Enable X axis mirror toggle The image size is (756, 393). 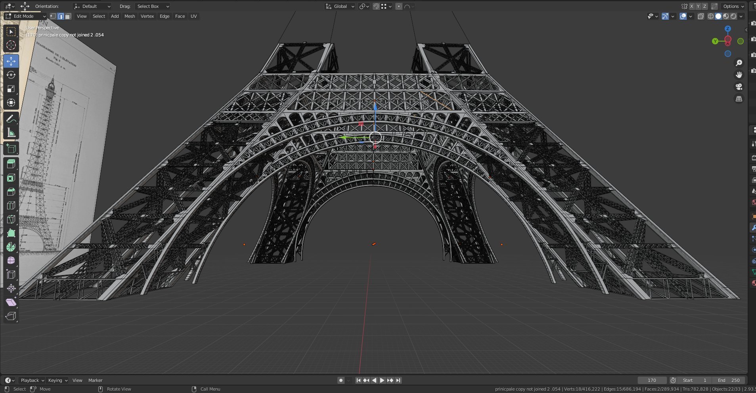(692, 6)
